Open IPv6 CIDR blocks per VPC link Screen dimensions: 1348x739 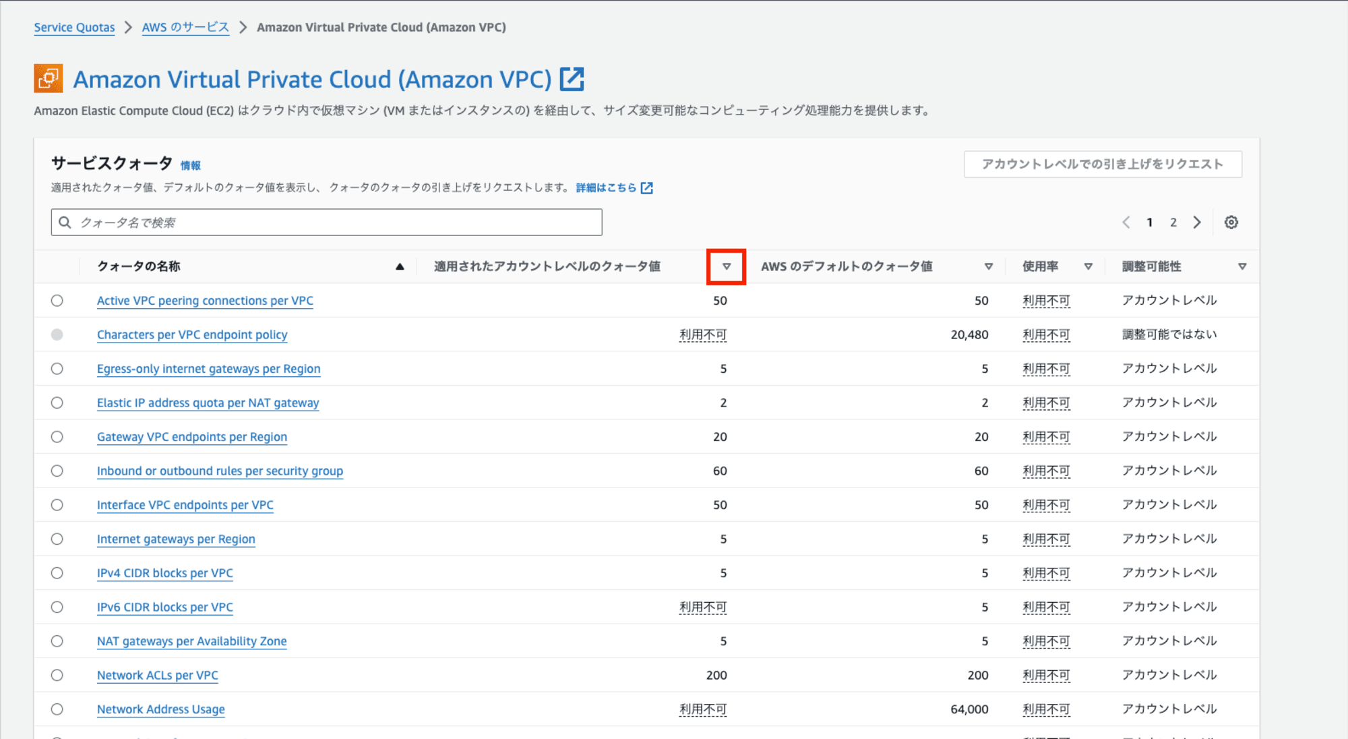pos(165,607)
